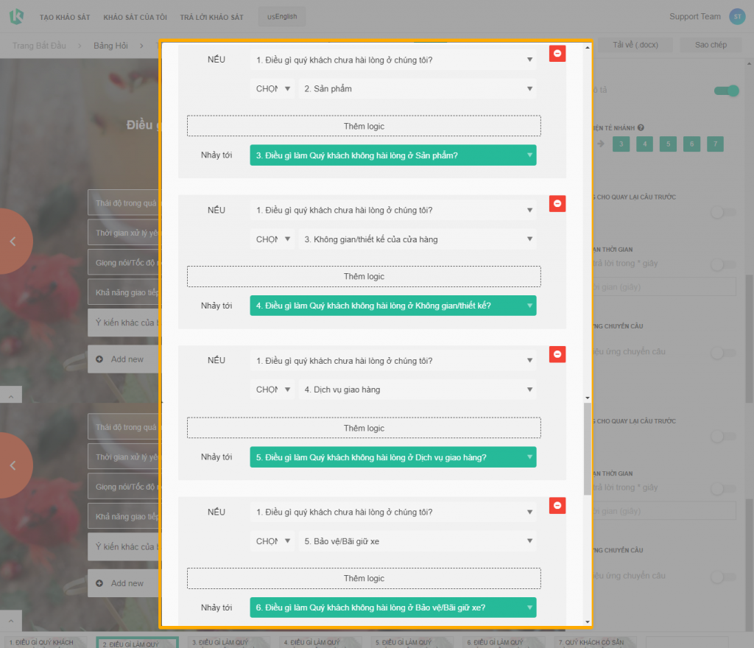Open jump-to dropdown for question 6 Bảo vệ/Bãi giữ xe
754x648 pixels.
coord(393,607)
